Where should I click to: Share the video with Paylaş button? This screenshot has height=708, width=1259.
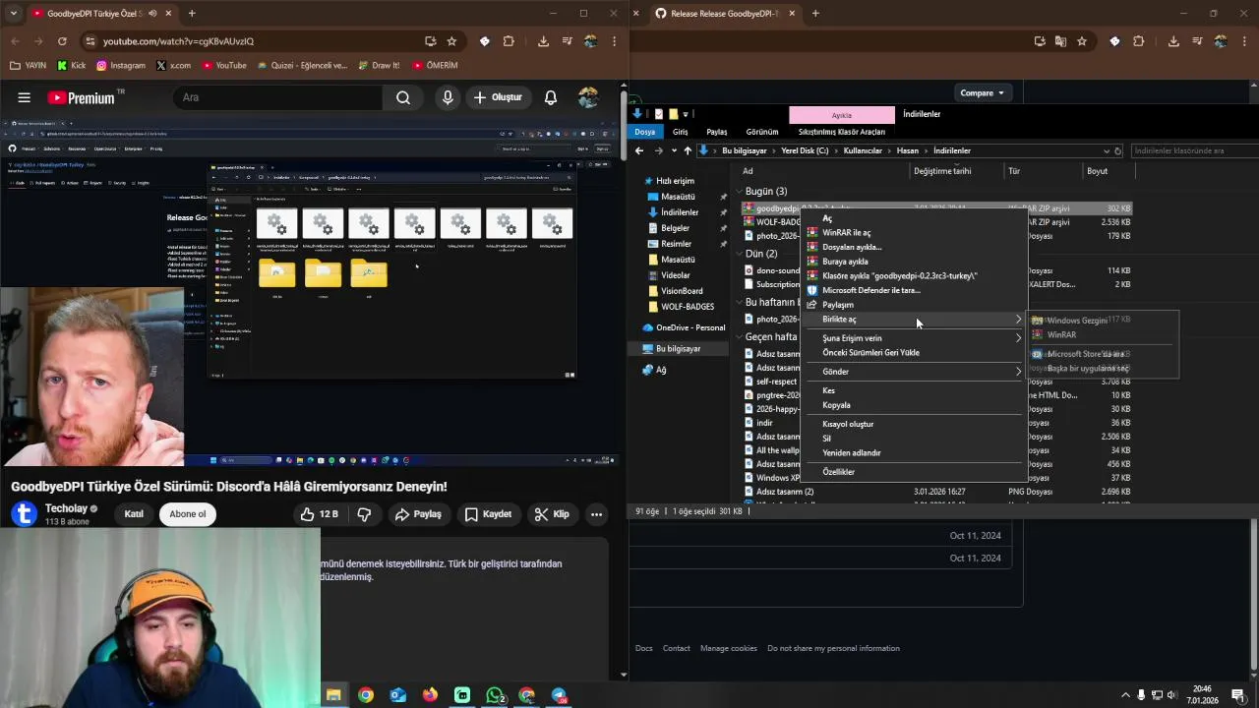pos(418,514)
